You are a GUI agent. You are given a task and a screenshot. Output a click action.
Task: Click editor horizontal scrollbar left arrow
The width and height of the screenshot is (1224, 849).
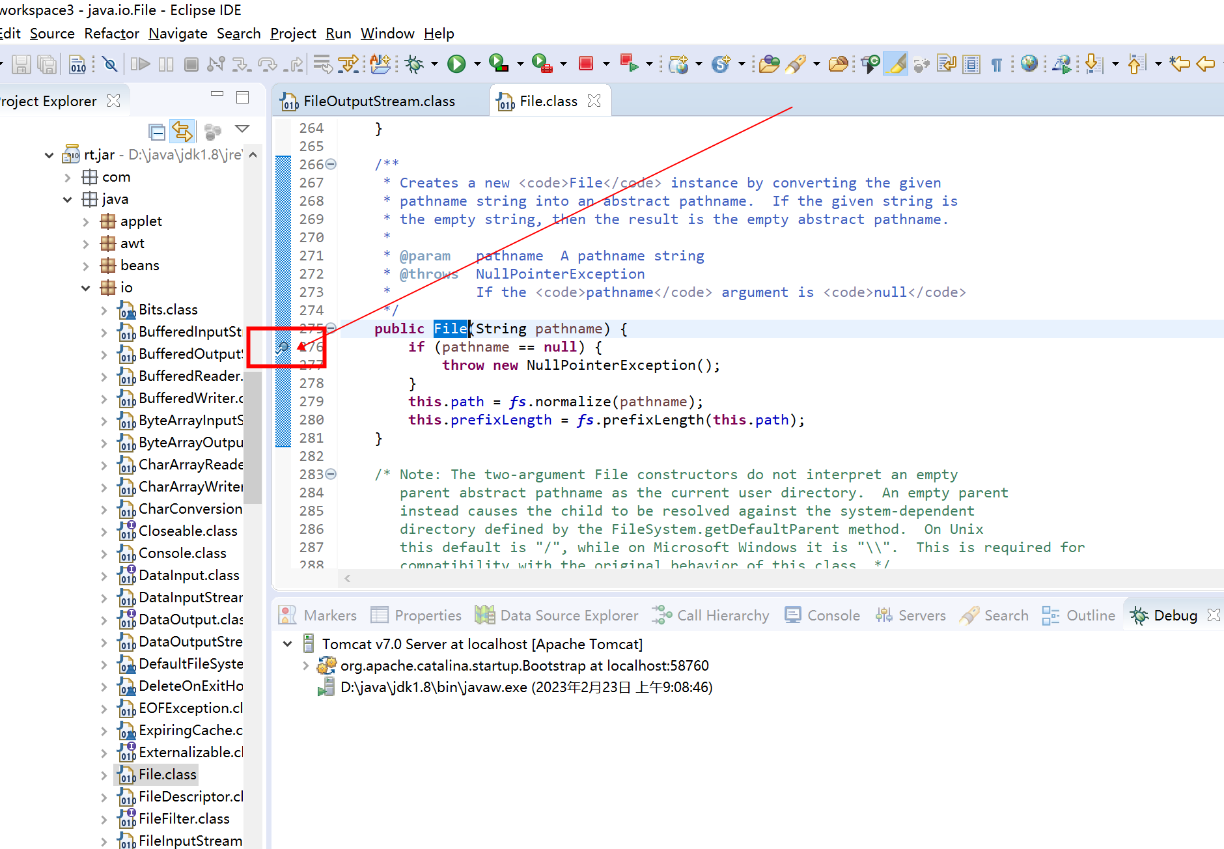point(348,578)
